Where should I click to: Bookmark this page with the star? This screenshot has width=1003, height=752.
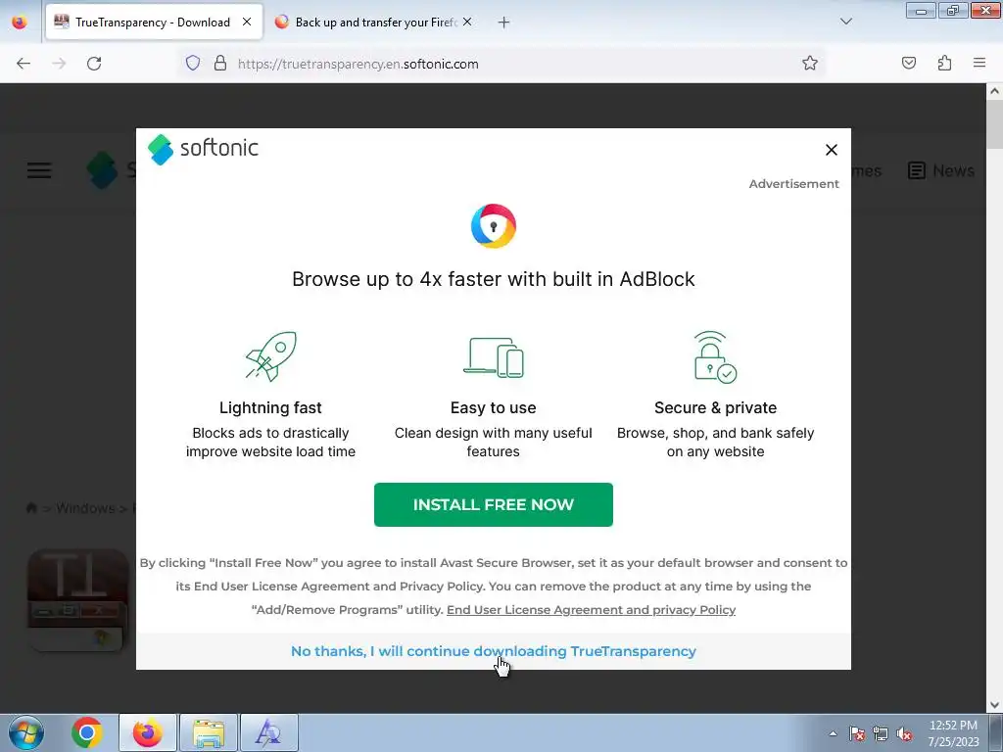coord(810,64)
